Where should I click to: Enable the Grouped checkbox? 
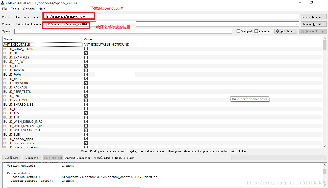pos(238,31)
